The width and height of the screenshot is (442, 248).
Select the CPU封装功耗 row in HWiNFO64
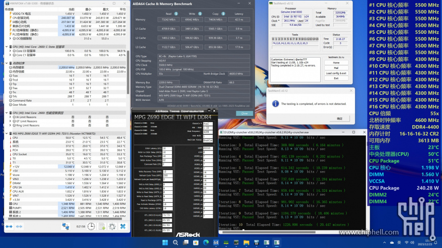(65, 18)
